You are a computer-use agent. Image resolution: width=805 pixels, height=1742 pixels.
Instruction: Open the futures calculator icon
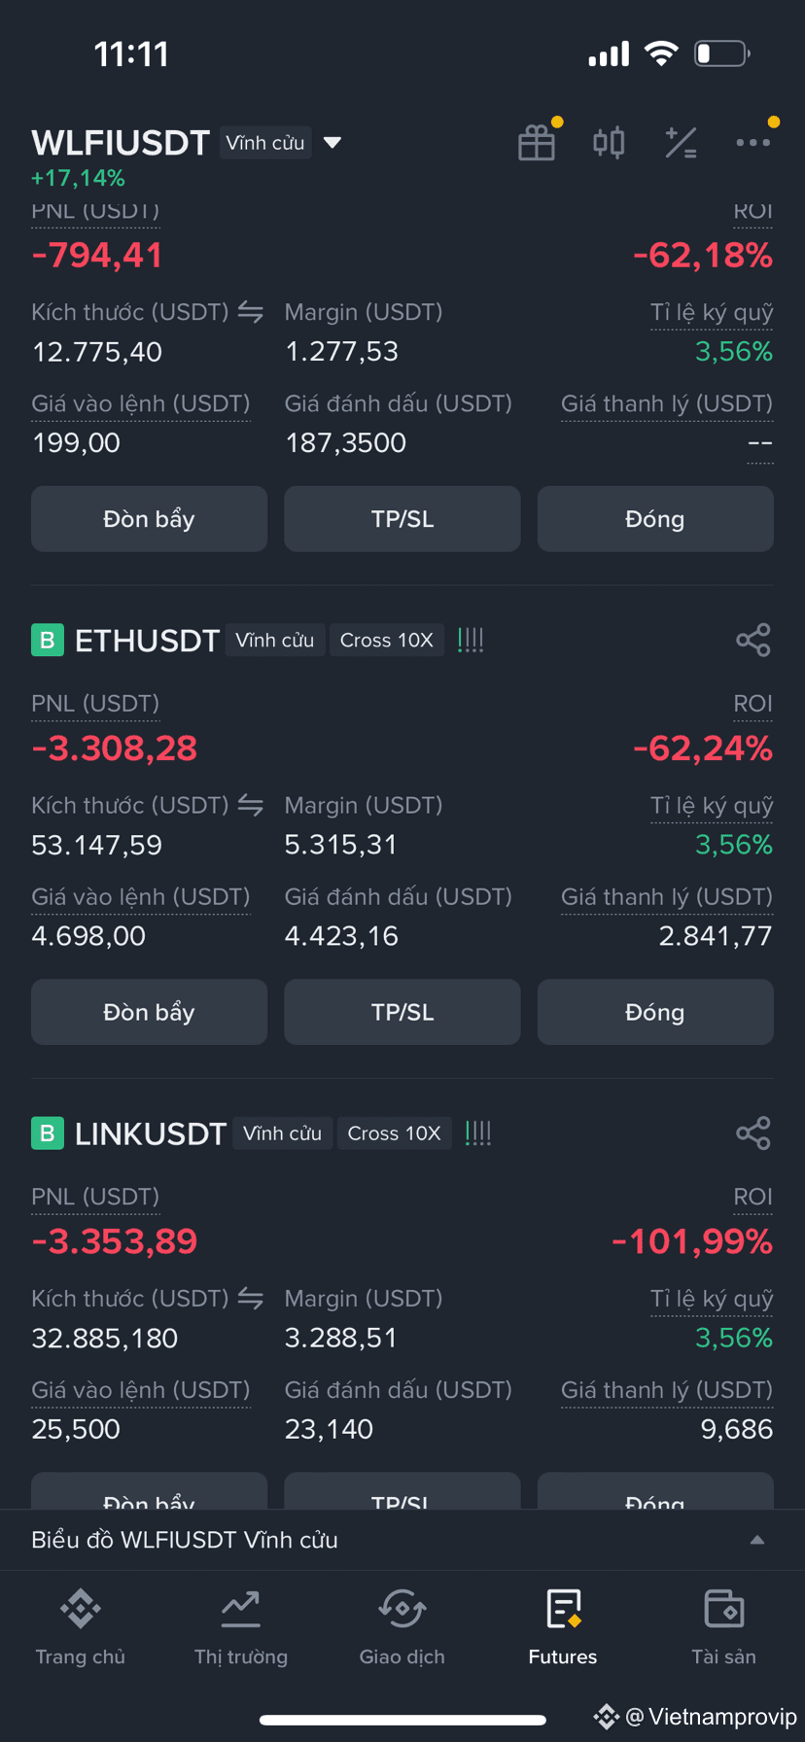point(681,143)
